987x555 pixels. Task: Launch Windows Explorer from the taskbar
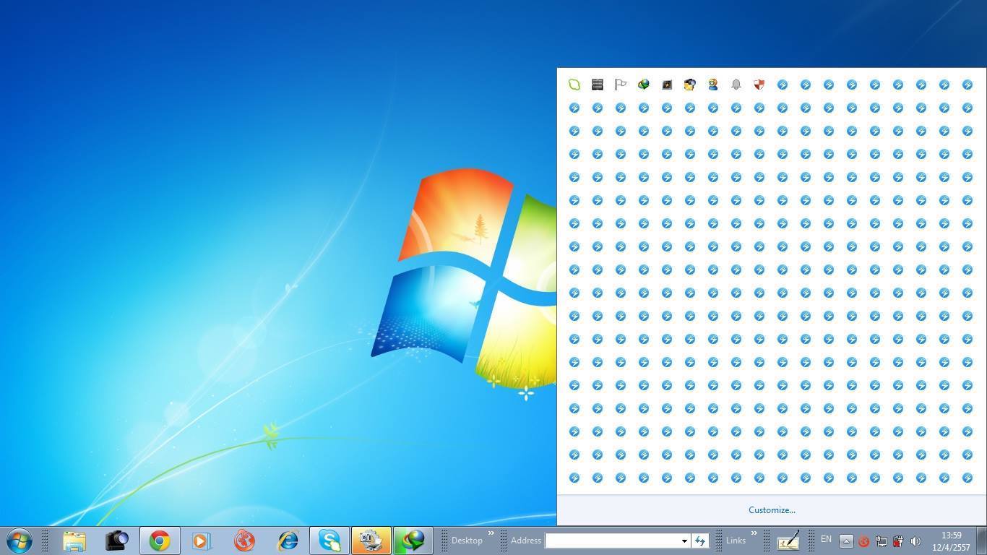(74, 541)
